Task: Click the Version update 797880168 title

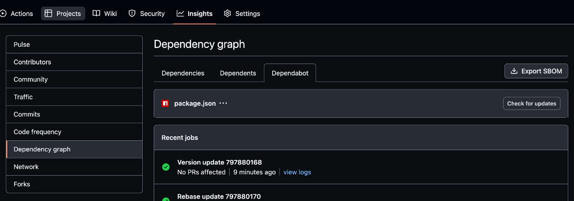Action: point(219,162)
